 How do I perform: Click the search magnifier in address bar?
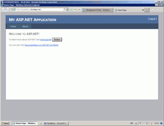click(x=64, y=9)
